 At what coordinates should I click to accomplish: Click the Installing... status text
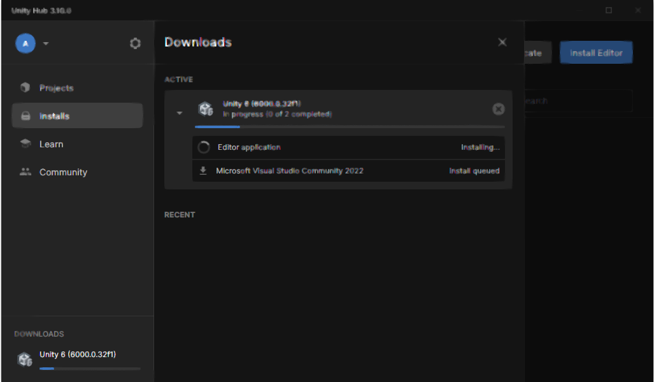[x=480, y=147]
